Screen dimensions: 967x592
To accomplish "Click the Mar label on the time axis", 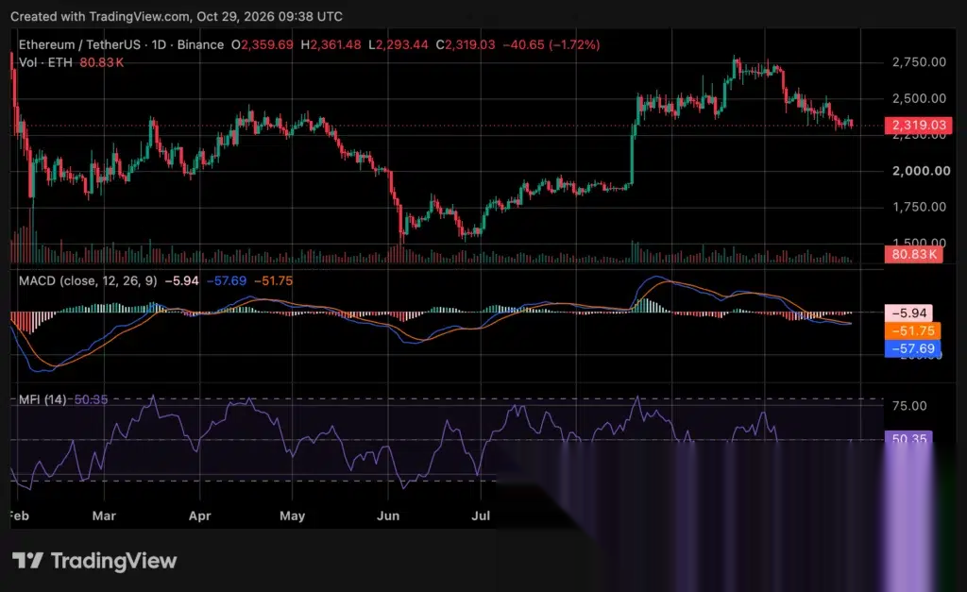I will coord(104,516).
